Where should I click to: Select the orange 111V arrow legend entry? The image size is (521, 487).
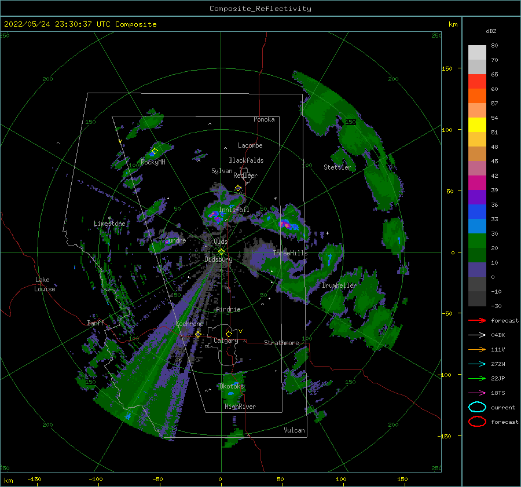[477, 349]
